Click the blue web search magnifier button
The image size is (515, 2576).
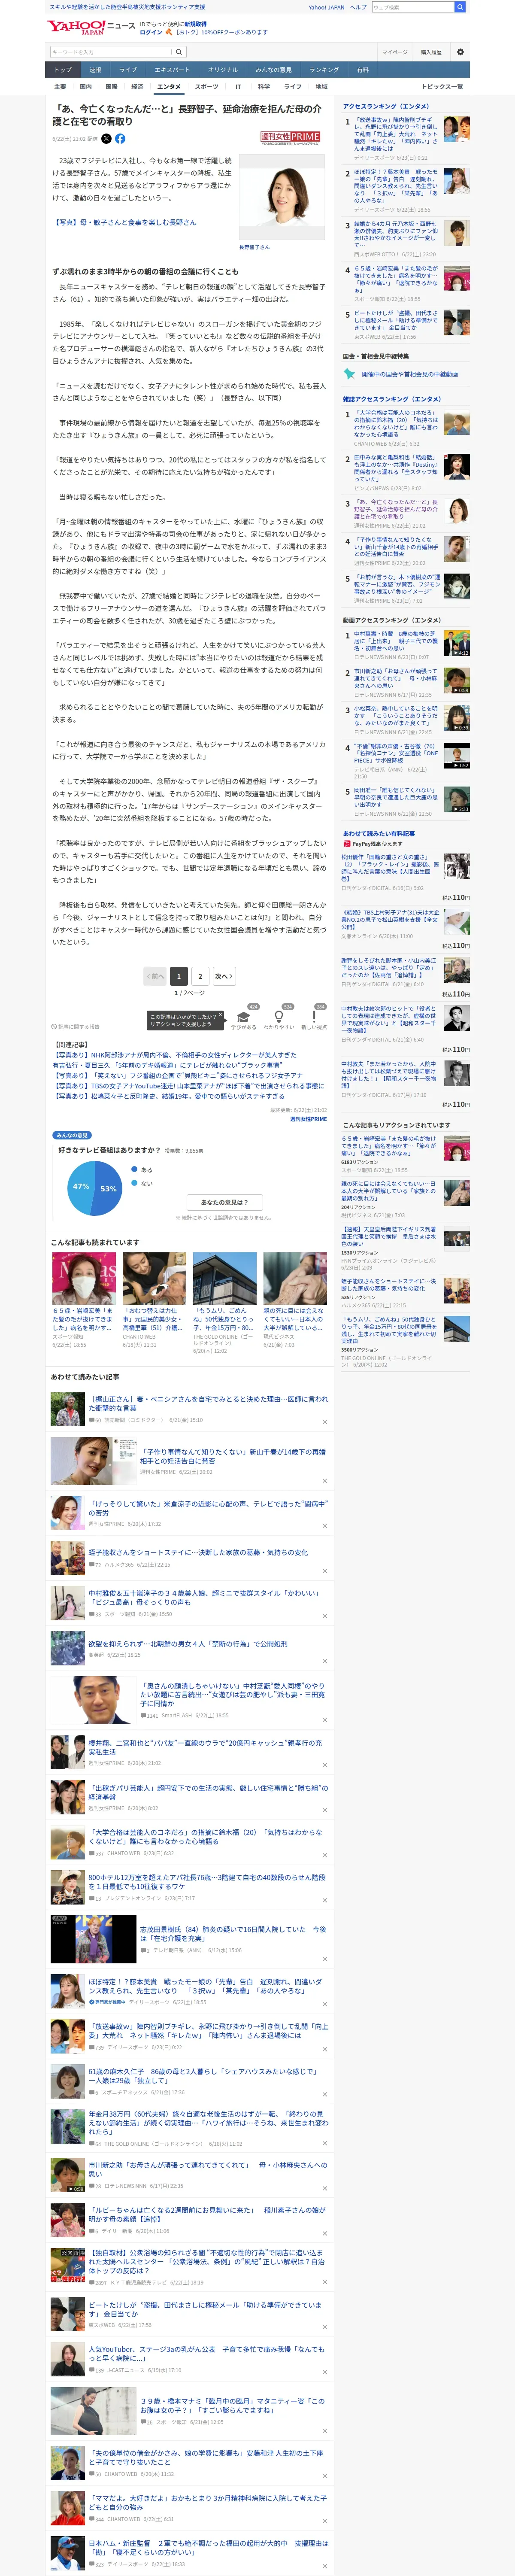460,7
